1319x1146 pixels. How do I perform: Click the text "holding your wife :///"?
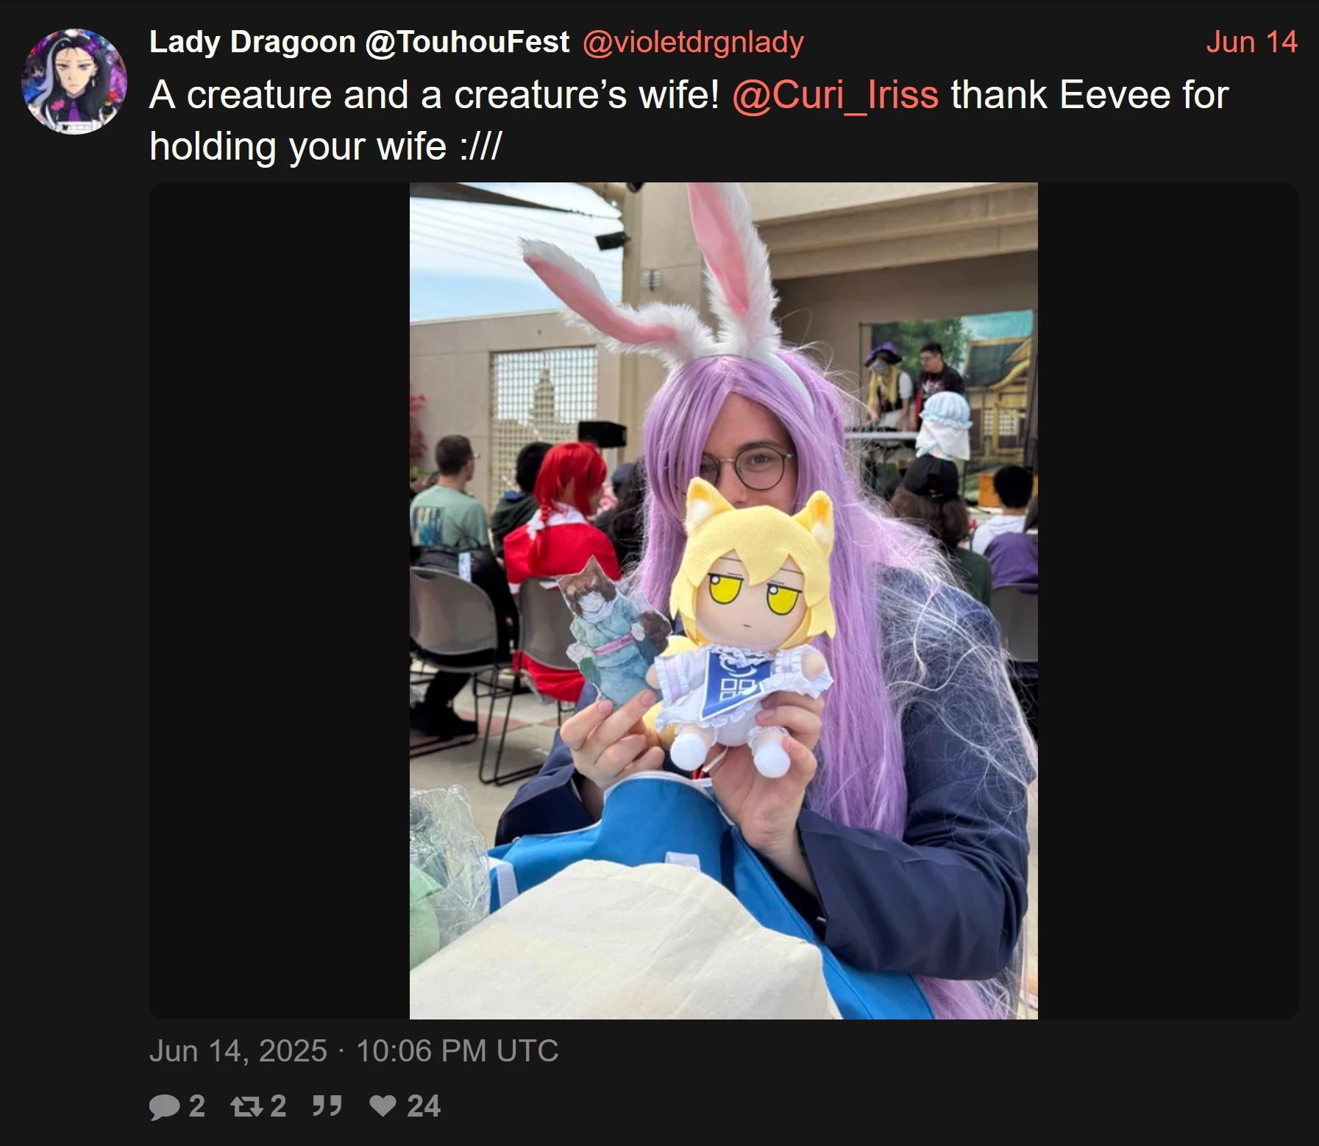pos(325,146)
